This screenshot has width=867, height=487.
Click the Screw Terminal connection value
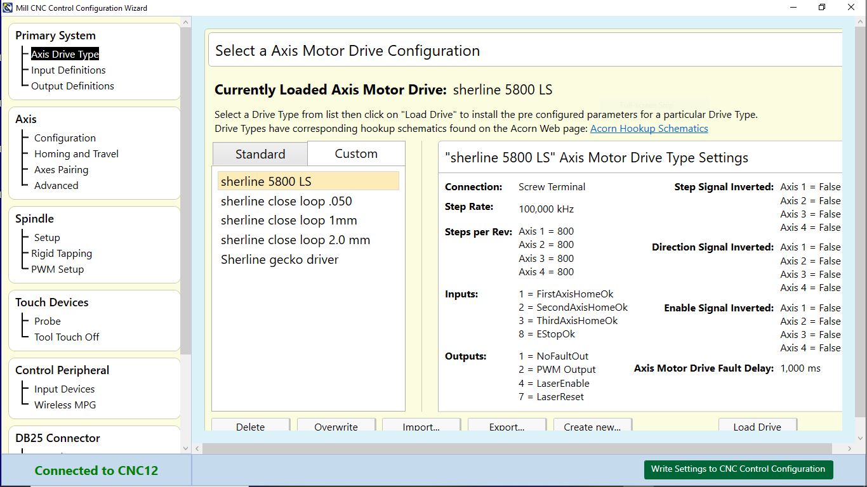tap(552, 187)
